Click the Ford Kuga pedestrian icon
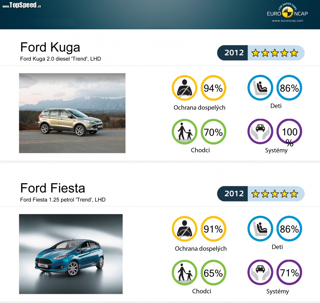This screenshot has height=303, width=320. [x=184, y=132]
